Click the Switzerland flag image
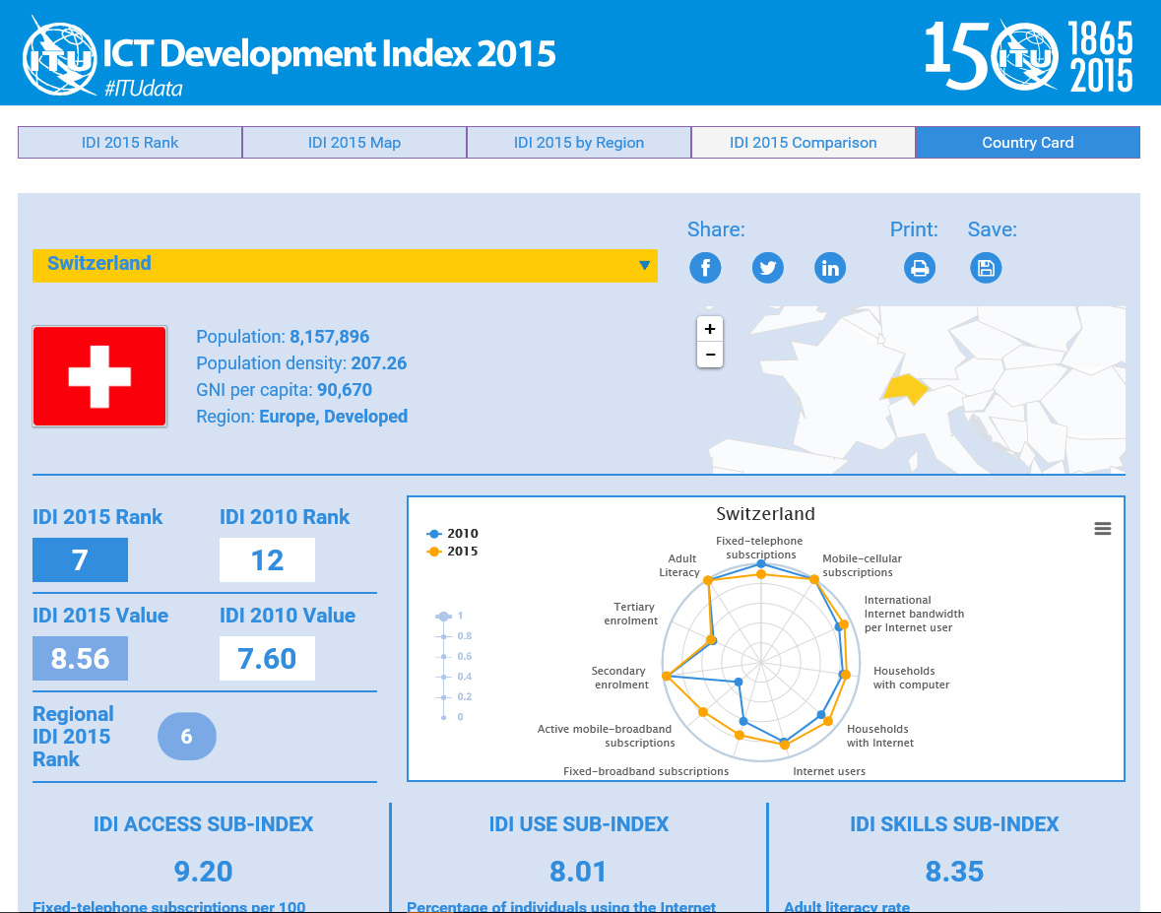The height and width of the screenshot is (913, 1161). [x=99, y=376]
